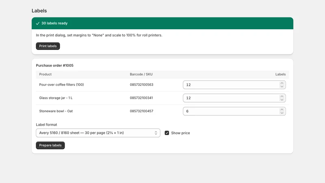325x183 pixels.
Task: Click the 'Labels' page title
Action: coord(39,11)
